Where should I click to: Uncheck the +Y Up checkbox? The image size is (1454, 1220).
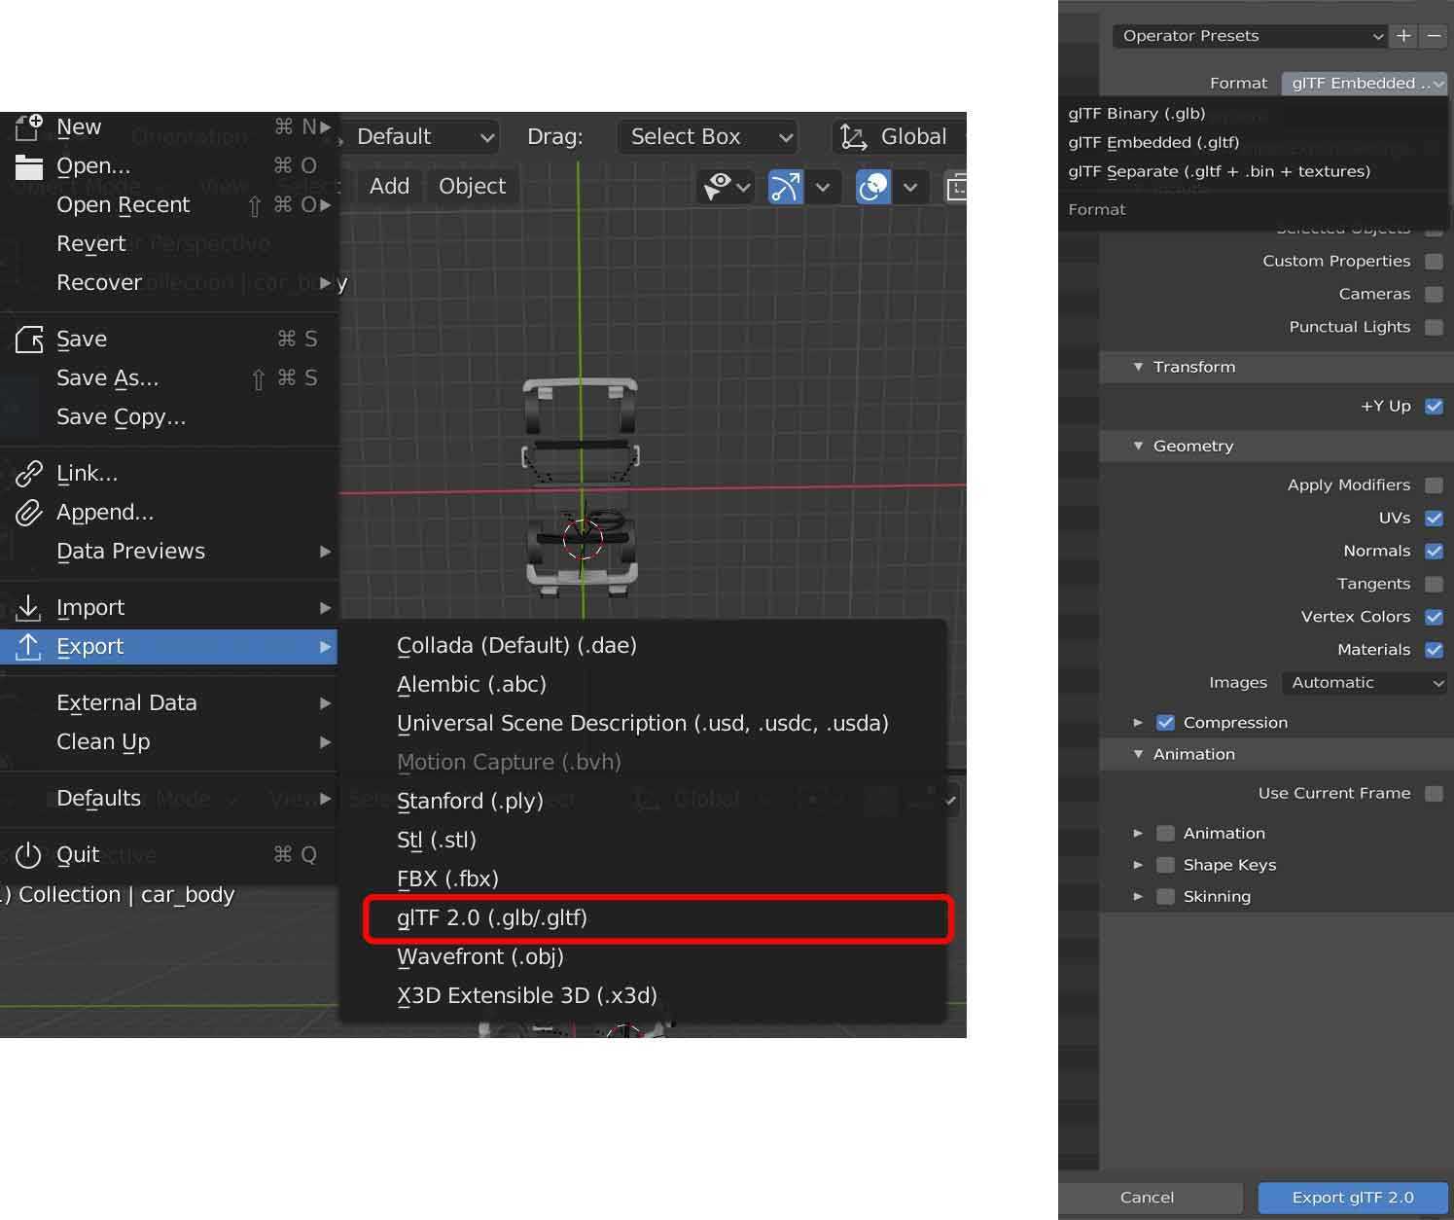click(x=1434, y=407)
